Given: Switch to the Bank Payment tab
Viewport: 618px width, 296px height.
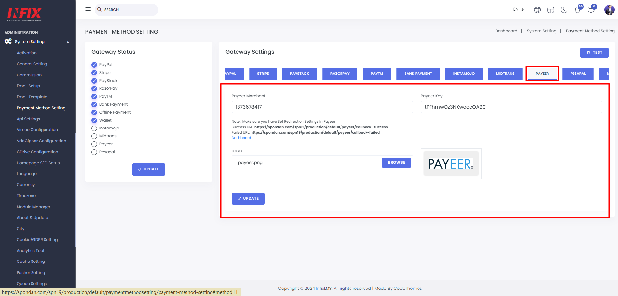Looking at the screenshot, I should click(x=418, y=74).
